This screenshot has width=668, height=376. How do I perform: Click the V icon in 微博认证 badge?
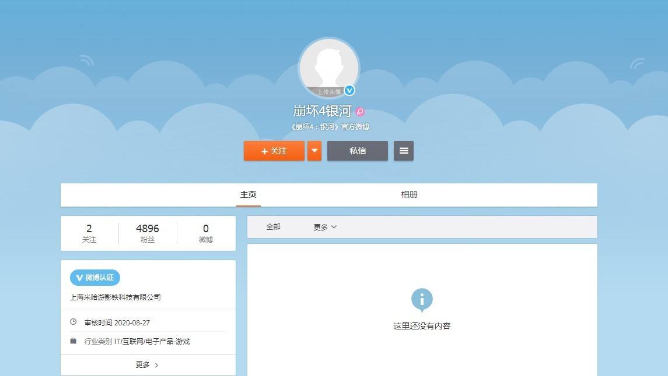click(79, 278)
